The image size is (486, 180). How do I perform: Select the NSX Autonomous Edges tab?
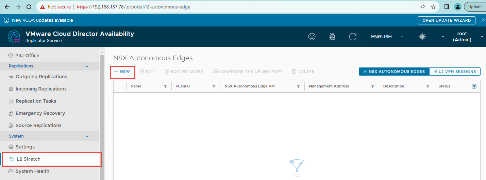[394, 72]
